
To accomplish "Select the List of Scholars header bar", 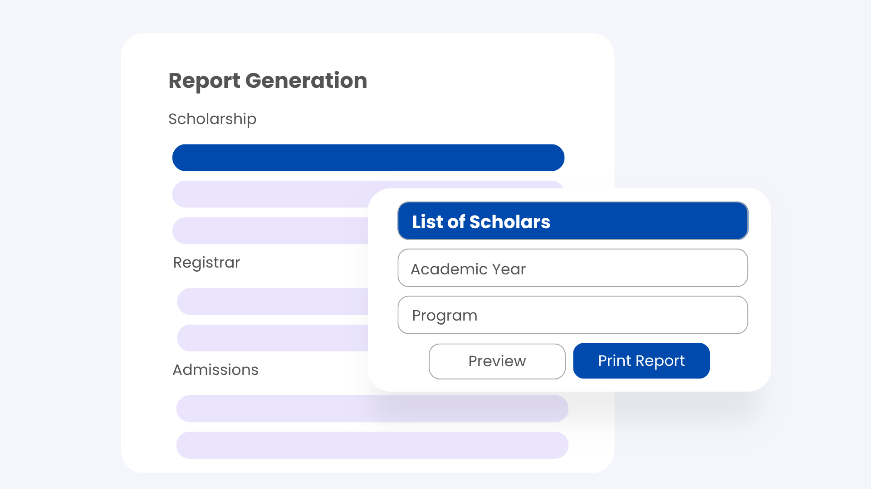I will (x=573, y=221).
